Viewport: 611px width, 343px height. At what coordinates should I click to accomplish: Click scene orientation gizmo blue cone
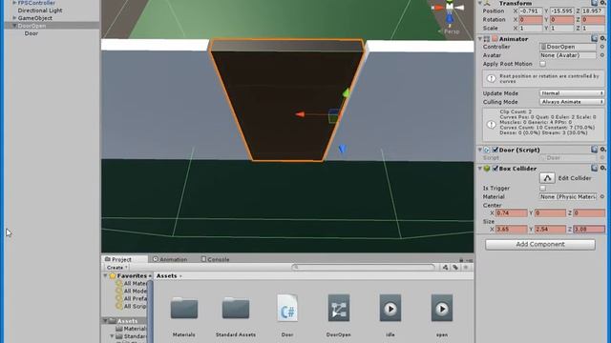(450, 18)
